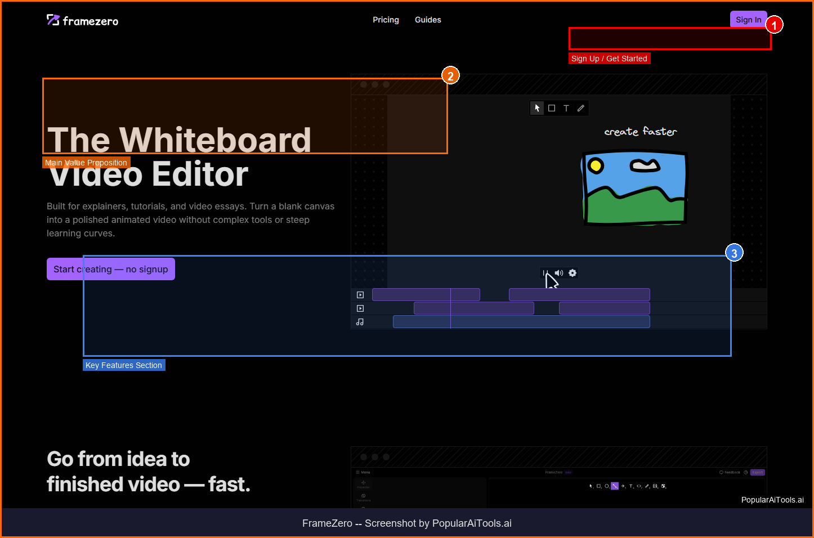
Task: Click the music note audio track icon
Action: (x=360, y=322)
